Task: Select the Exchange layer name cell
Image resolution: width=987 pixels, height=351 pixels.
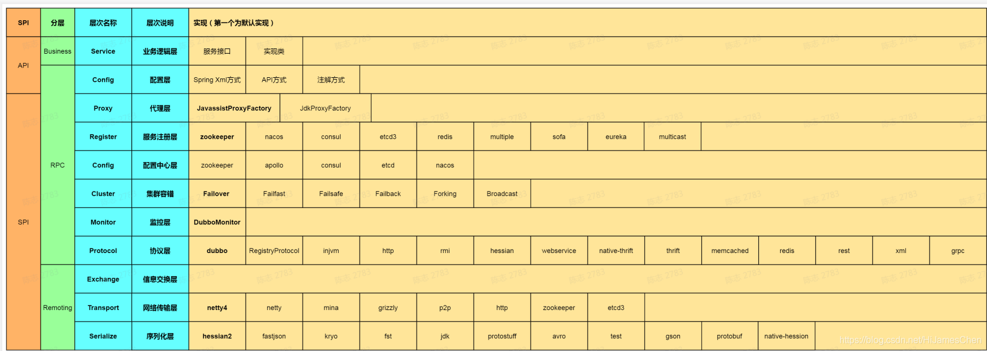Action: click(103, 280)
